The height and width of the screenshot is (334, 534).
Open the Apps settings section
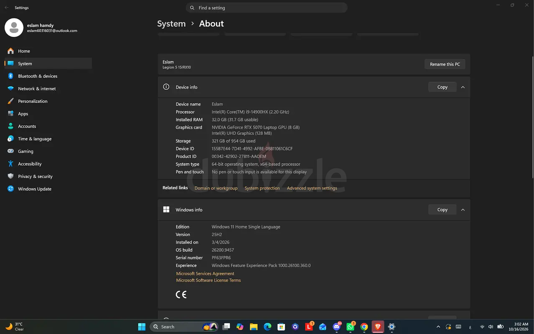click(48, 114)
